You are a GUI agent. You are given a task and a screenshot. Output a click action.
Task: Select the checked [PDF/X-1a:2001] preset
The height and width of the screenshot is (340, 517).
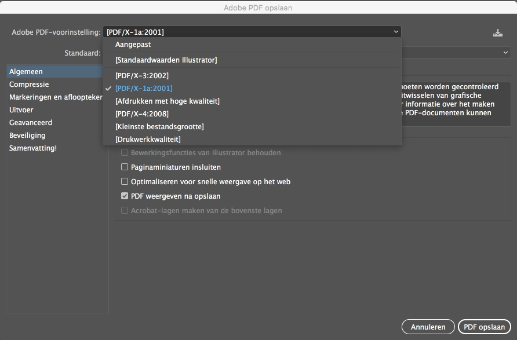click(x=252, y=88)
